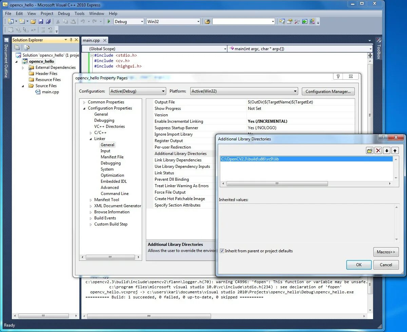Open the Configuration Active(Debug) dropdown
This screenshot has width=407, height=332.
(137, 91)
